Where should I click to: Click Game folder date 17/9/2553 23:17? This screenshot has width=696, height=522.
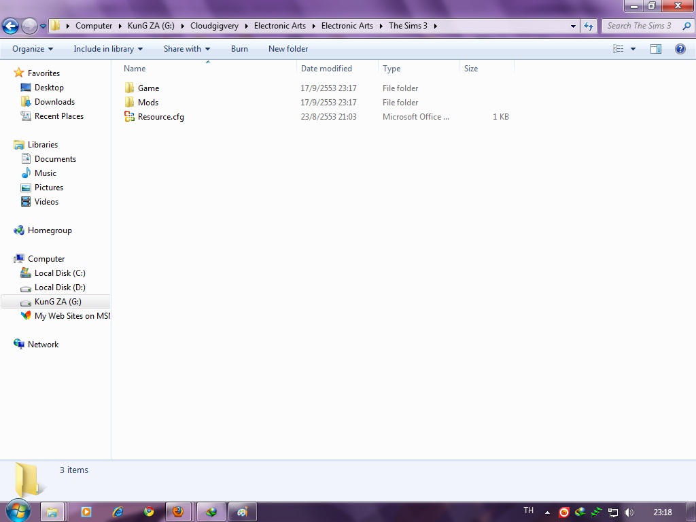(x=328, y=88)
